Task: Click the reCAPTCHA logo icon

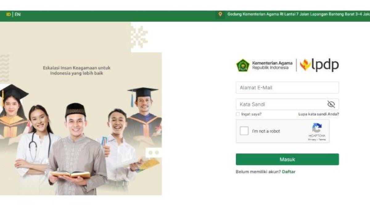Action: click(x=317, y=128)
